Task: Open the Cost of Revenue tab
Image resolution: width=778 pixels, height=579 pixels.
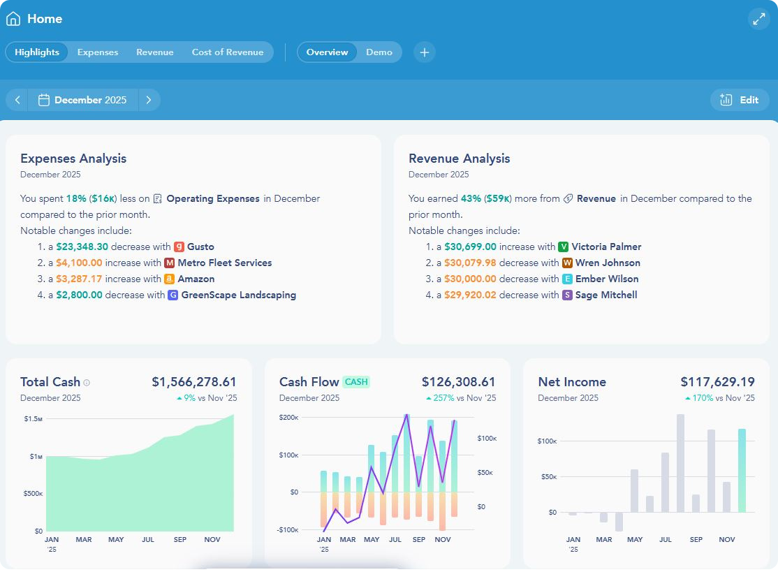Action: [228, 52]
